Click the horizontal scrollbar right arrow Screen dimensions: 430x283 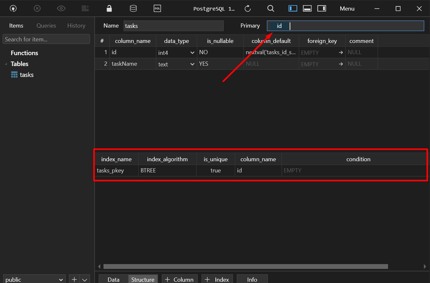pos(425,266)
